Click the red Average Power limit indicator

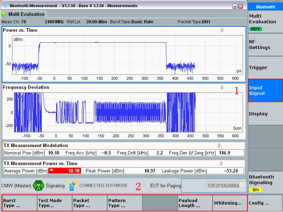(x=65, y=171)
